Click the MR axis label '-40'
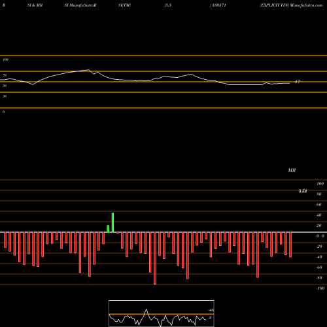 pyautogui.click(x=319, y=257)
